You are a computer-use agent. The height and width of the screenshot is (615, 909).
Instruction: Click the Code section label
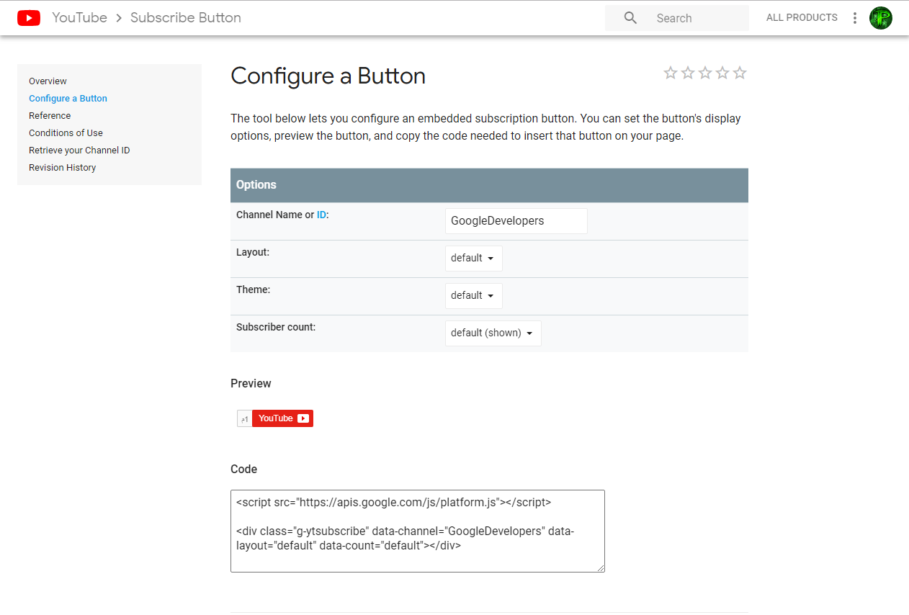[x=243, y=470]
